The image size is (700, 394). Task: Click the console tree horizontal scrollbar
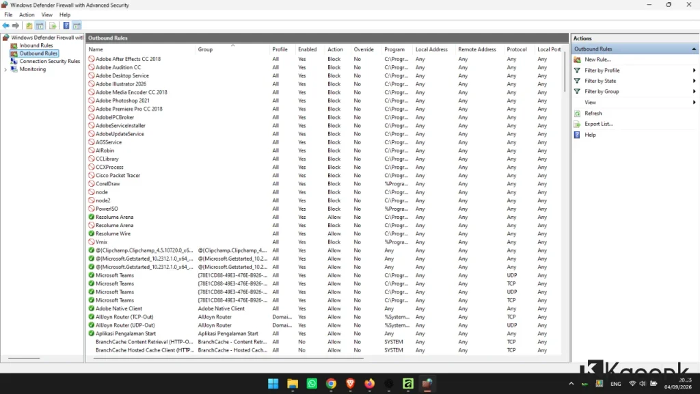pyautogui.click(x=24, y=358)
